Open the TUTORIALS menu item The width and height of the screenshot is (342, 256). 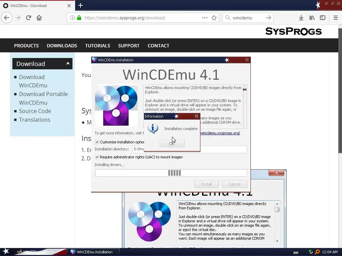point(98,46)
